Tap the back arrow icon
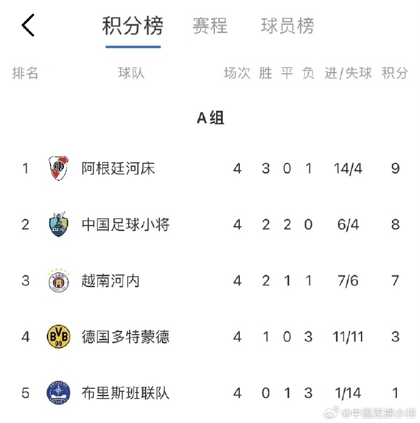 click(x=28, y=25)
